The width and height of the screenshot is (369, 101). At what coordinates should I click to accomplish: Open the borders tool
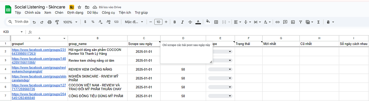click(x=216, y=22)
